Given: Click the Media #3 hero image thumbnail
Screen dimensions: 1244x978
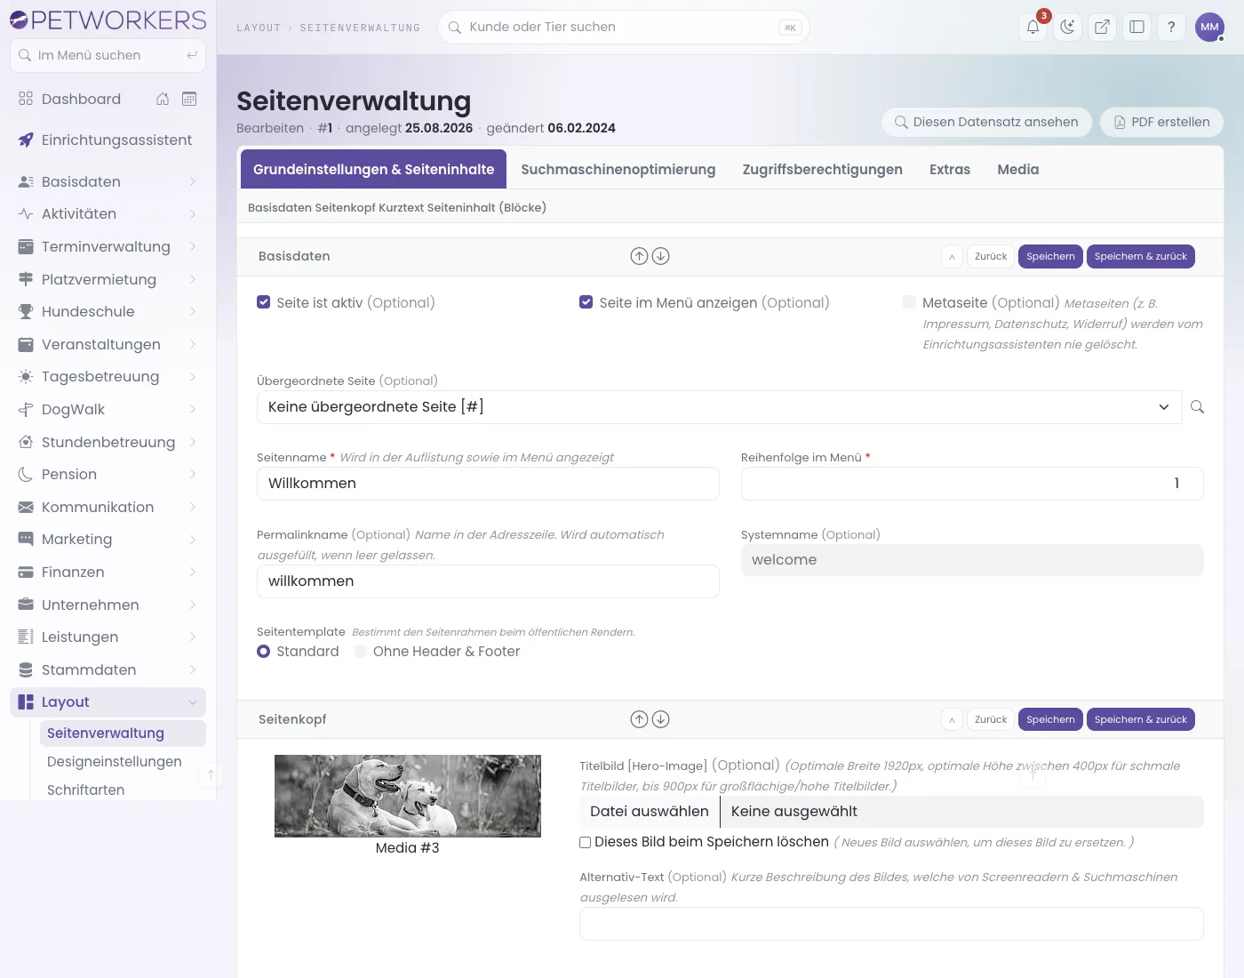Looking at the screenshot, I should coord(407,796).
